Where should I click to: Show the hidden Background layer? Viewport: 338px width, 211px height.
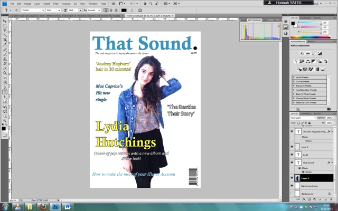292,194
